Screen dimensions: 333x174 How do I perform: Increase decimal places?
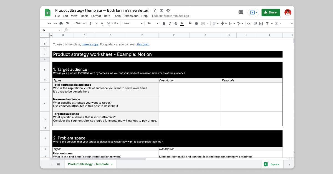108,24
